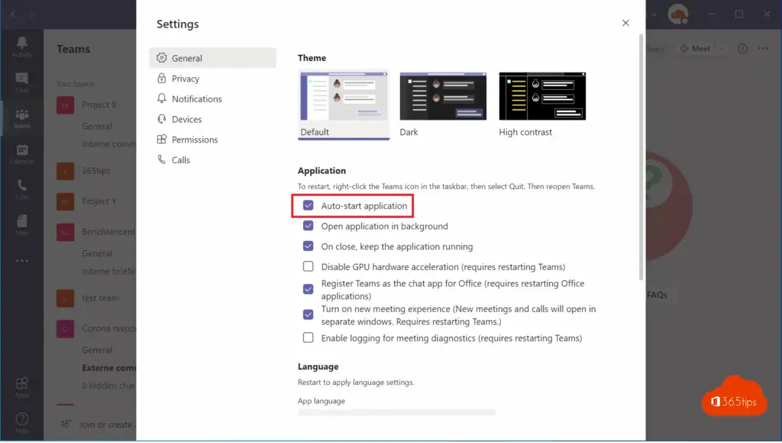
Task: Open Chat in Teams sidebar
Action: point(22,82)
